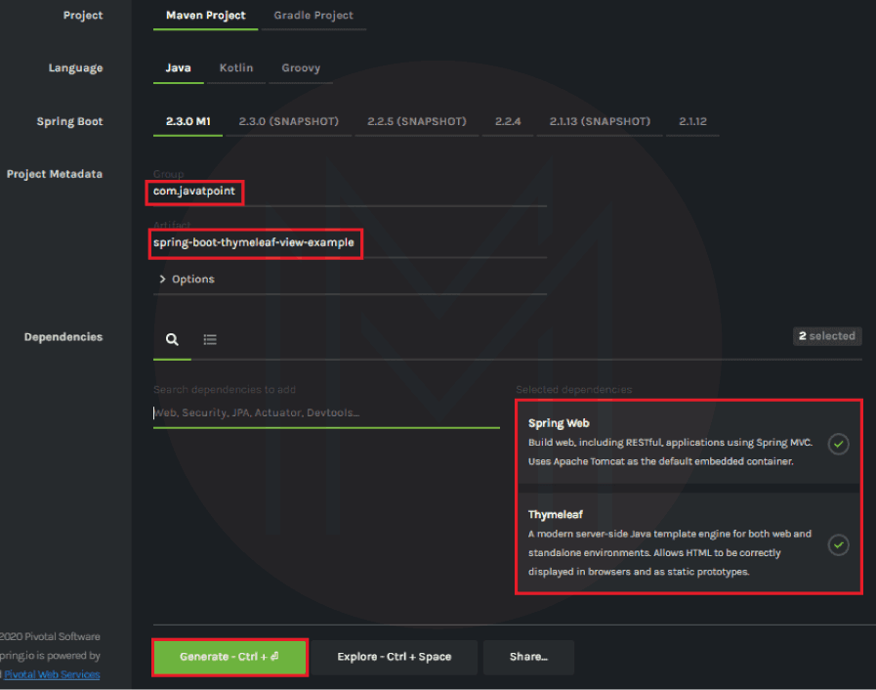Deselect Spring Web via its green checkmark
Image resolution: width=876 pixels, height=690 pixels.
tap(838, 444)
